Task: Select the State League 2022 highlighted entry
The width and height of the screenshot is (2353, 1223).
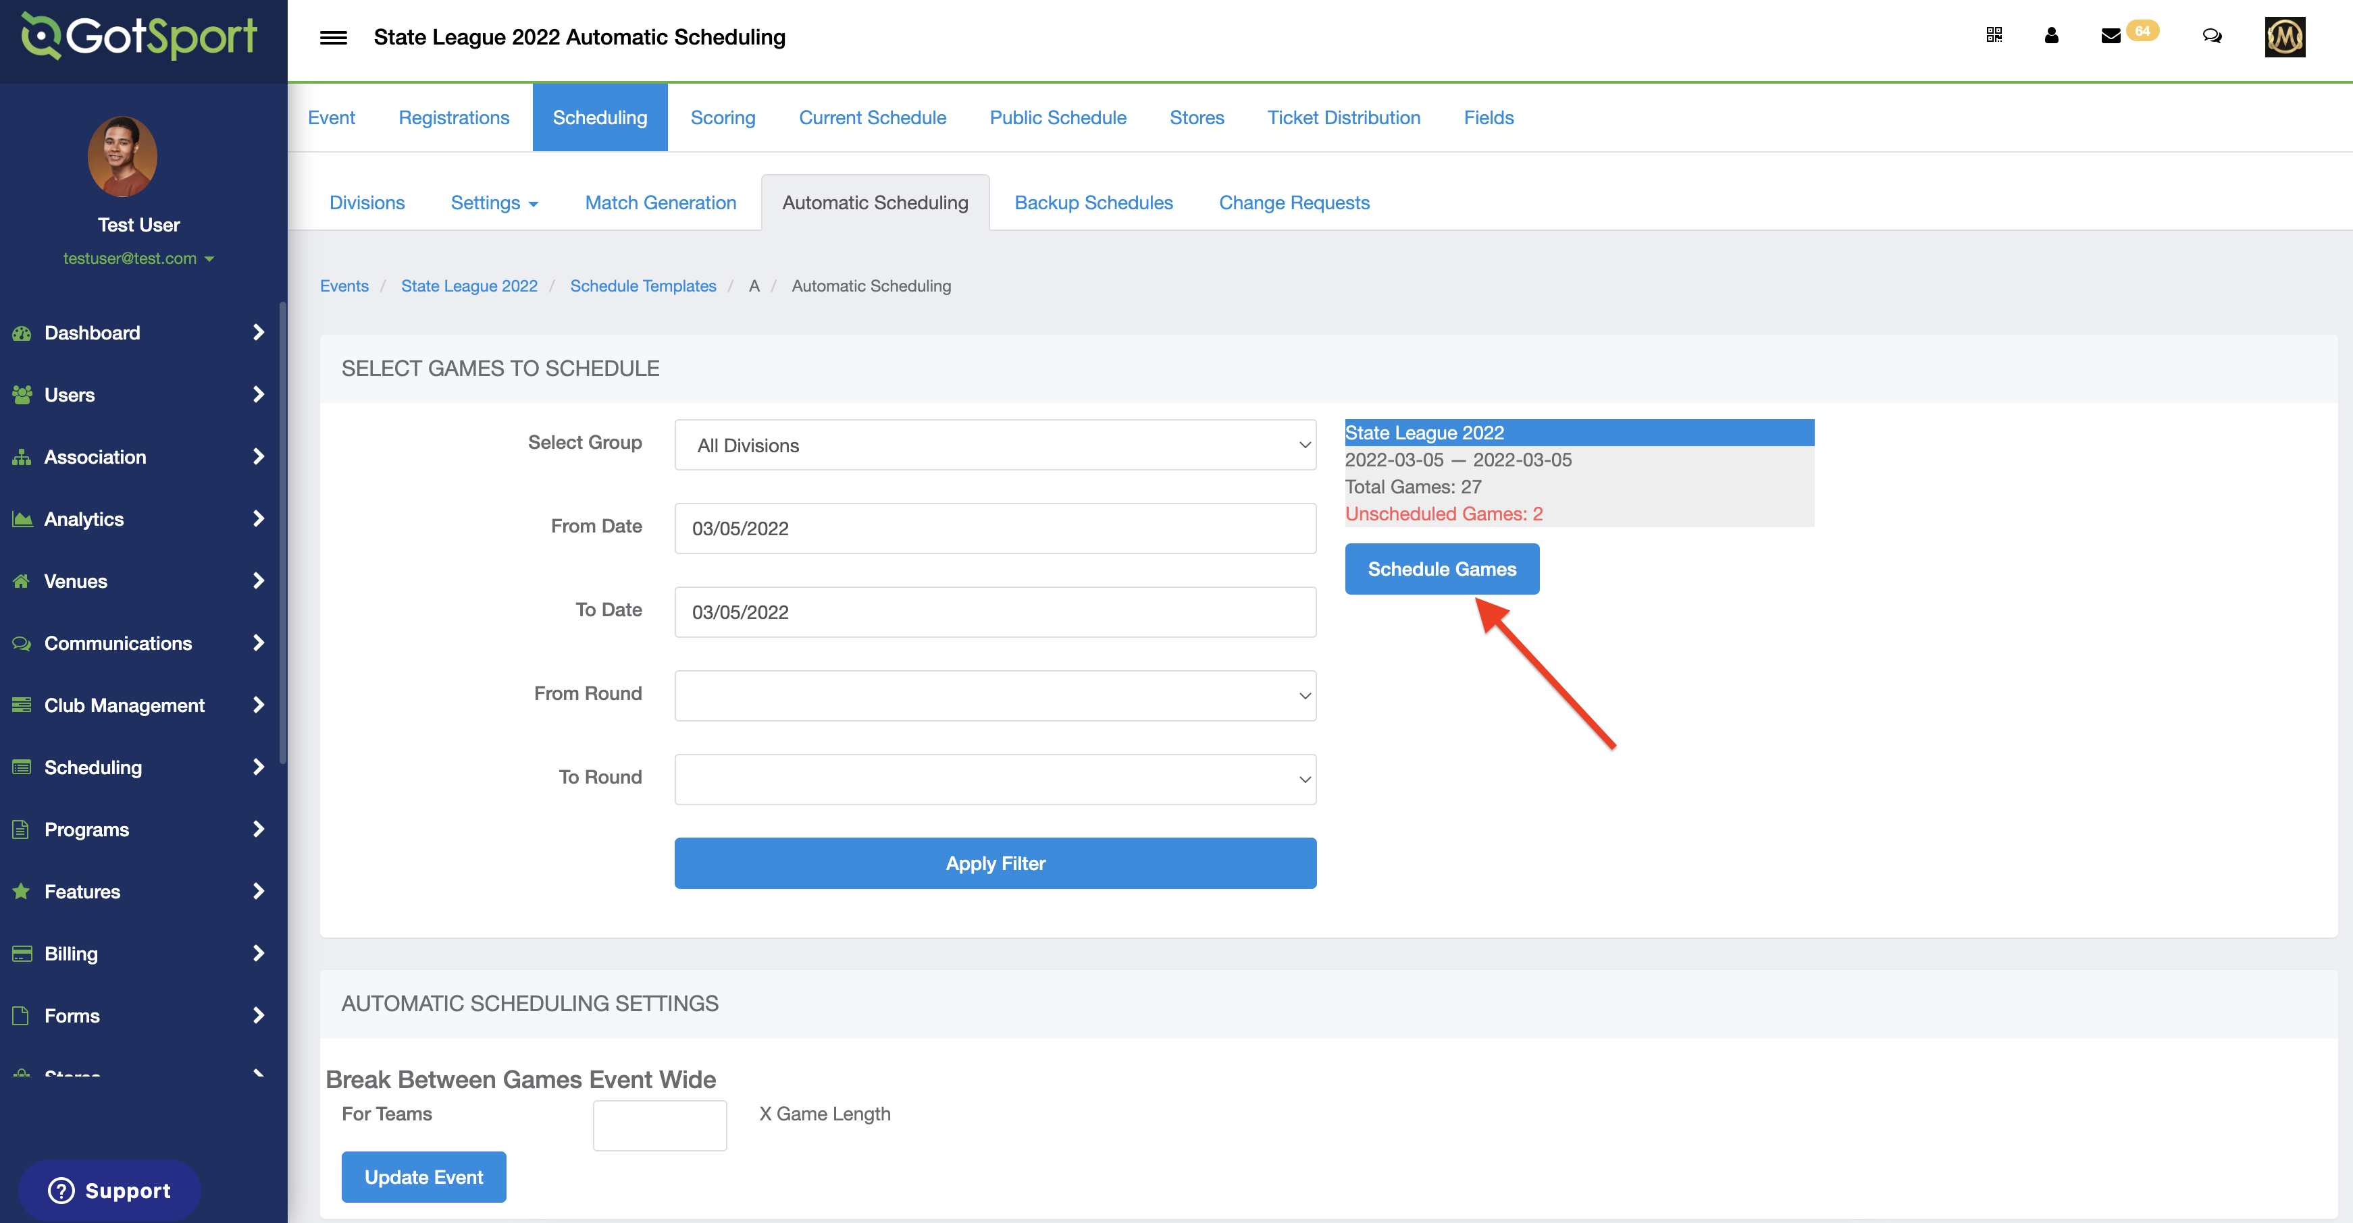Action: pyautogui.click(x=1579, y=433)
